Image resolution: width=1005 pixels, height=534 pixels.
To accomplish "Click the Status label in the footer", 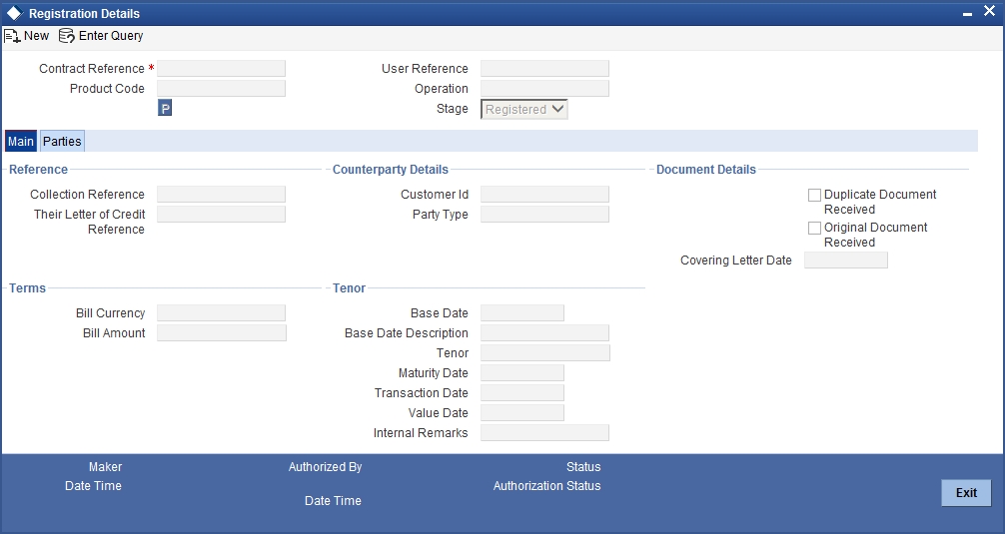I will 583,467.
